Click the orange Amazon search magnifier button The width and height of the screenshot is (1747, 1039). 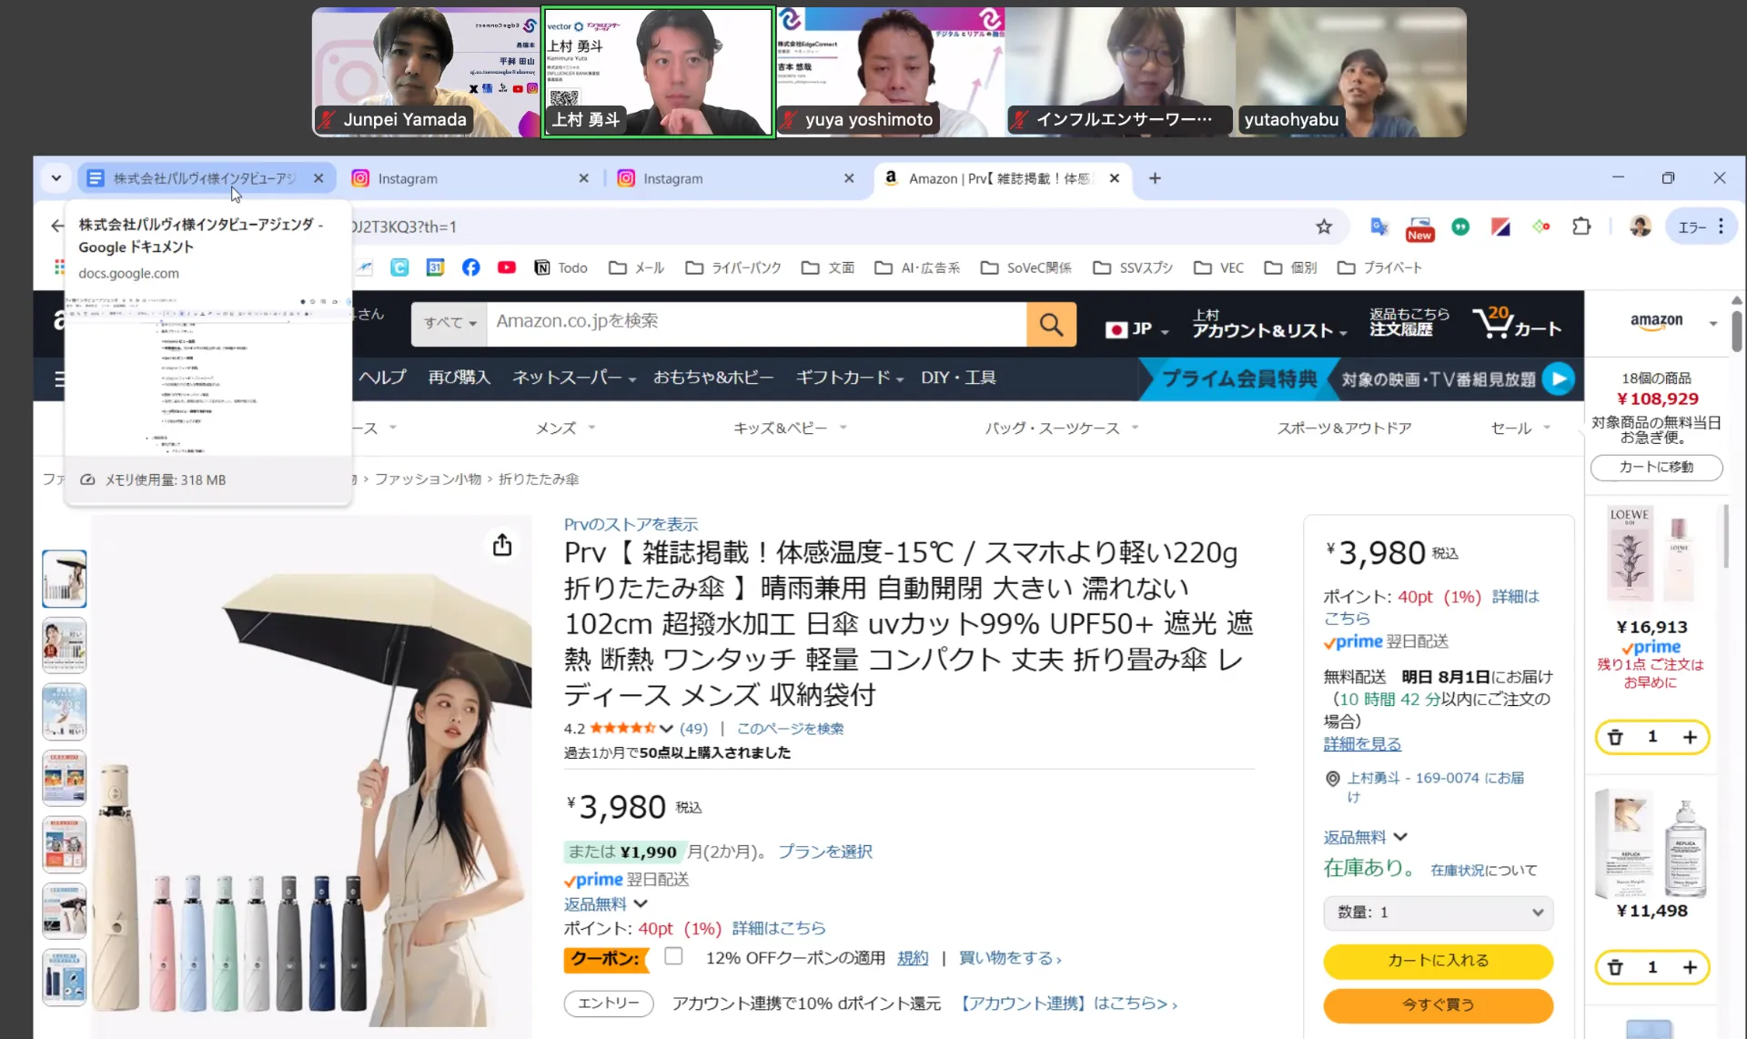(x=1051, y=324)
